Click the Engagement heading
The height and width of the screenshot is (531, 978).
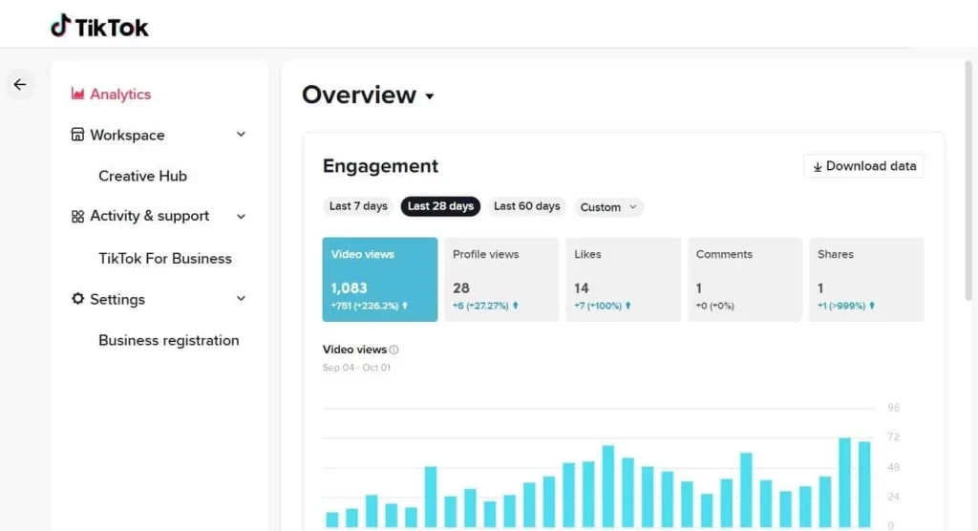coord(380,166)
